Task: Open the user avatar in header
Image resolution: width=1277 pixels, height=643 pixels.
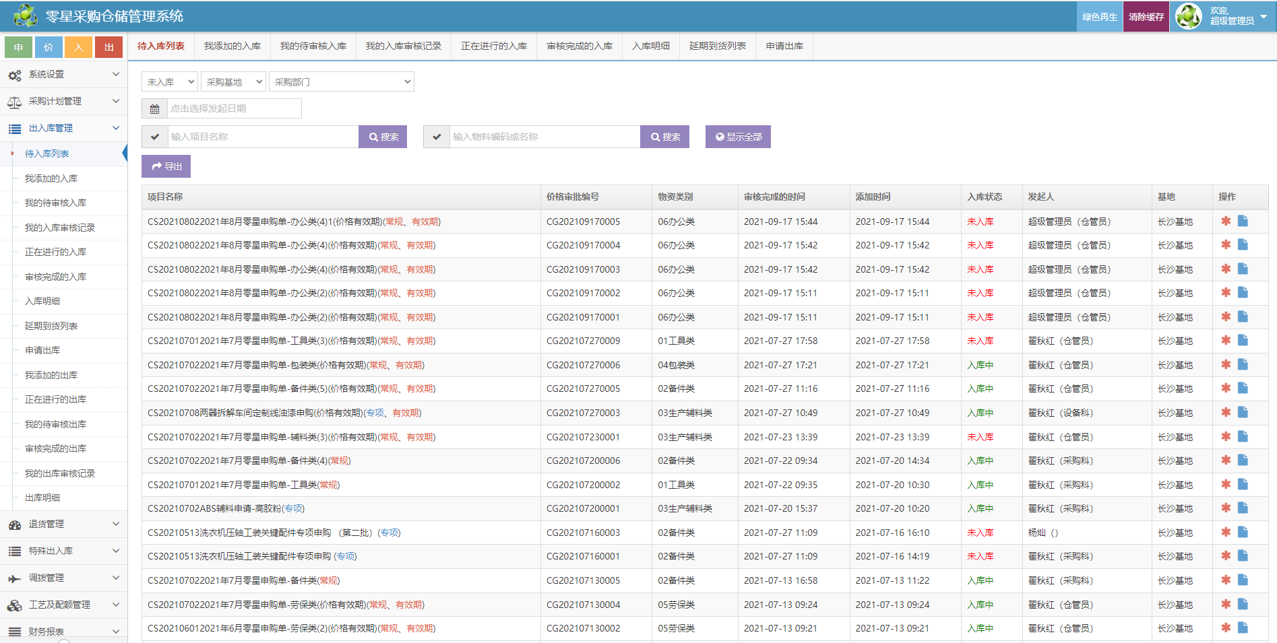Action: point(1189,16)
